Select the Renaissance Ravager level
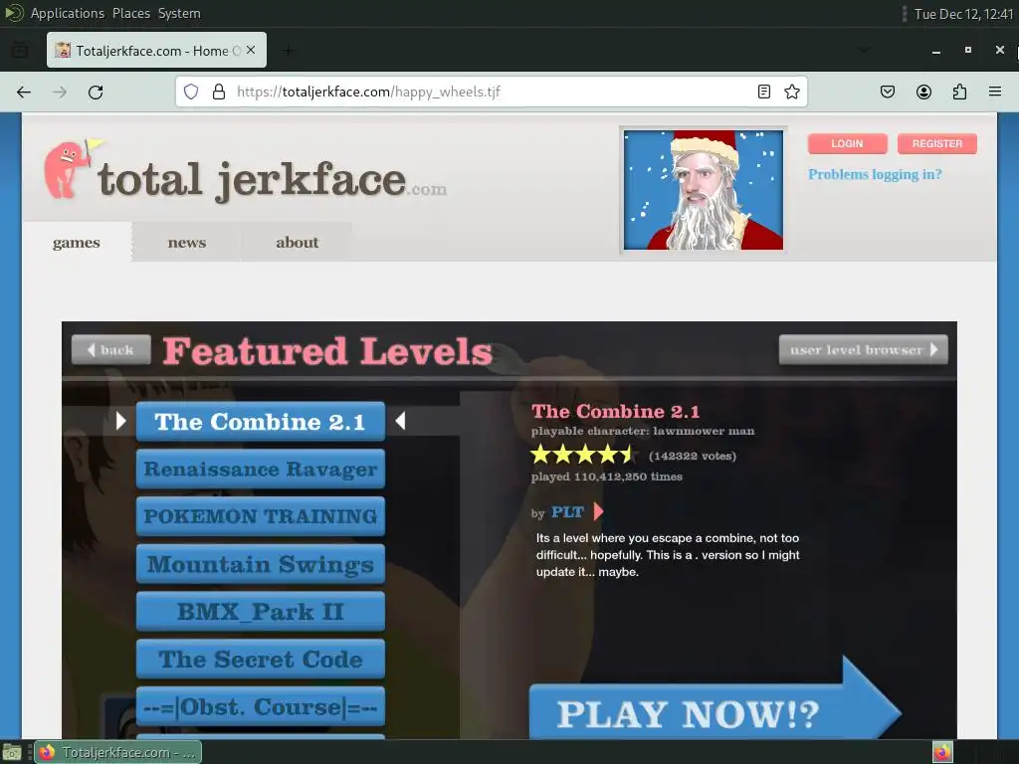This screenshot has height=764, width=1019. click(261, 470)
